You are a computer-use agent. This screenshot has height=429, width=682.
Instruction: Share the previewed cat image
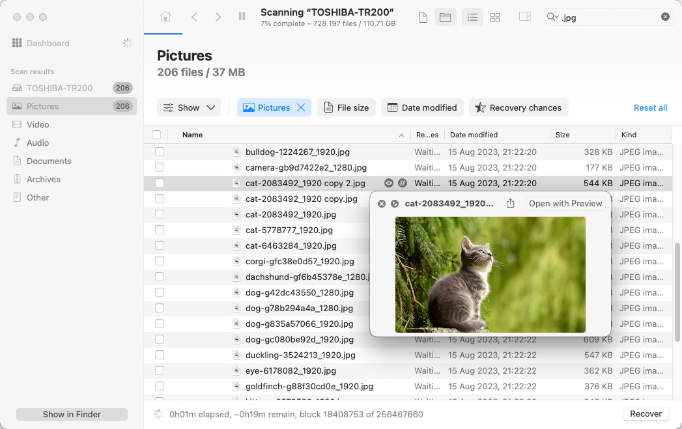(x=510, y=203)
